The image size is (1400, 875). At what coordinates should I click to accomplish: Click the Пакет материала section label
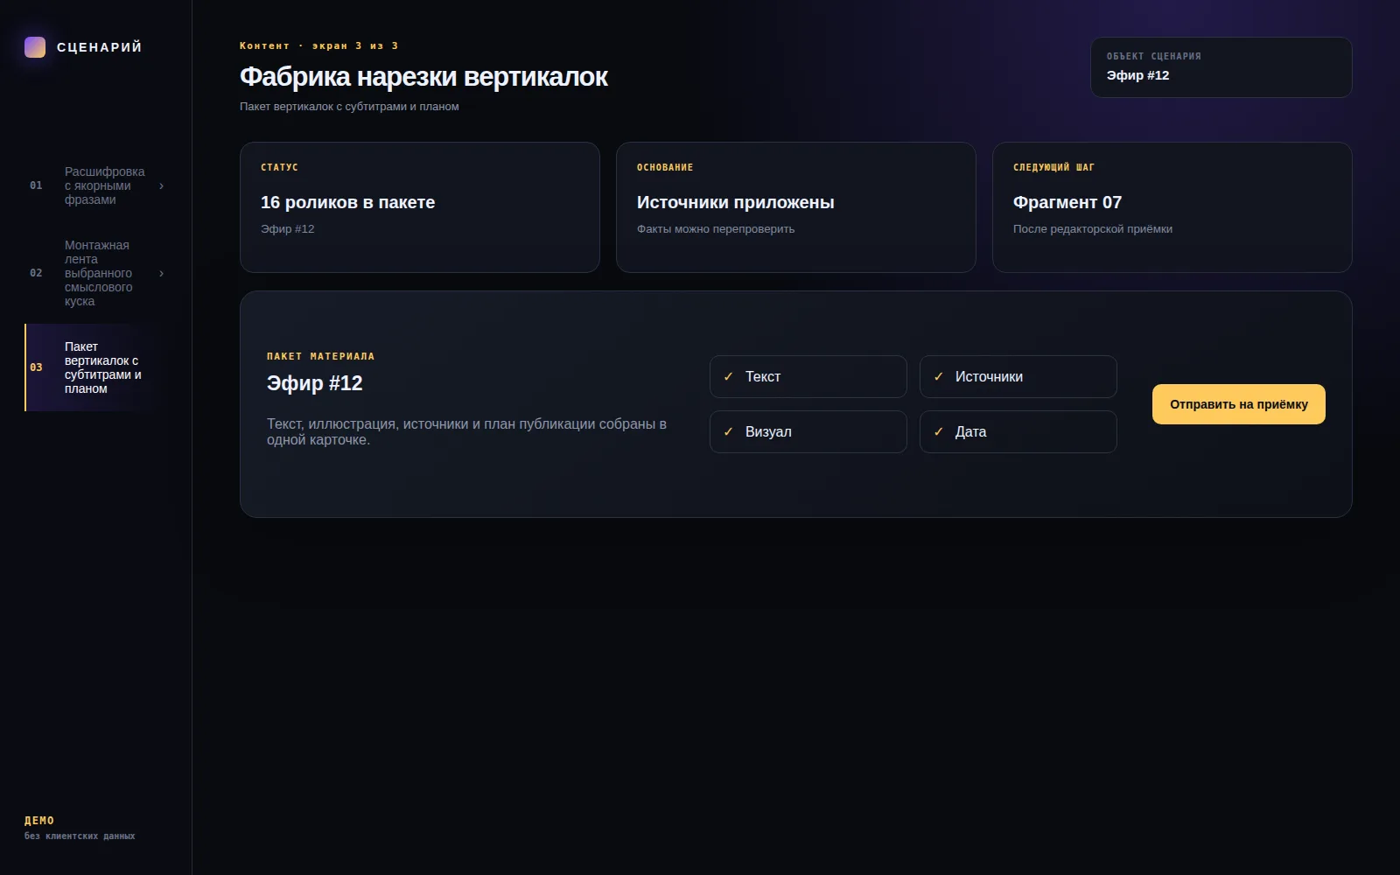click(x=320, y=356)
